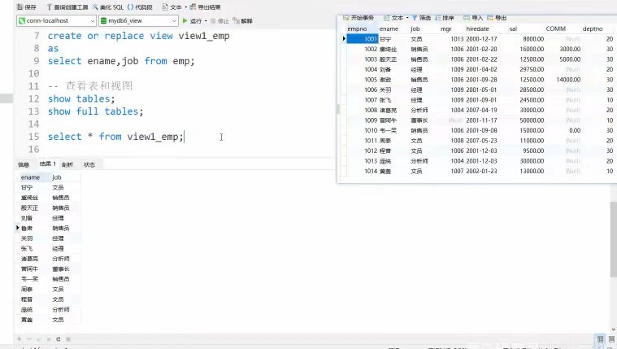Click line number 7 in the editor gutter
The height and width of the screenshot is (349, 617).
pos(37,36)
